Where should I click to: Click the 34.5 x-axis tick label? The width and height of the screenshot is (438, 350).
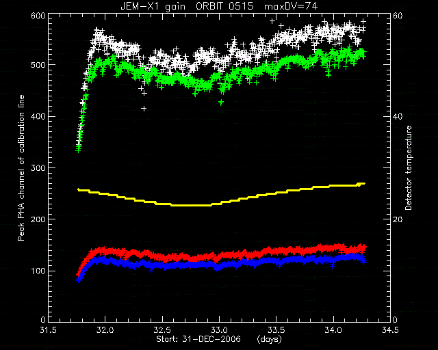pyautogui.click(x=390, y=330)
